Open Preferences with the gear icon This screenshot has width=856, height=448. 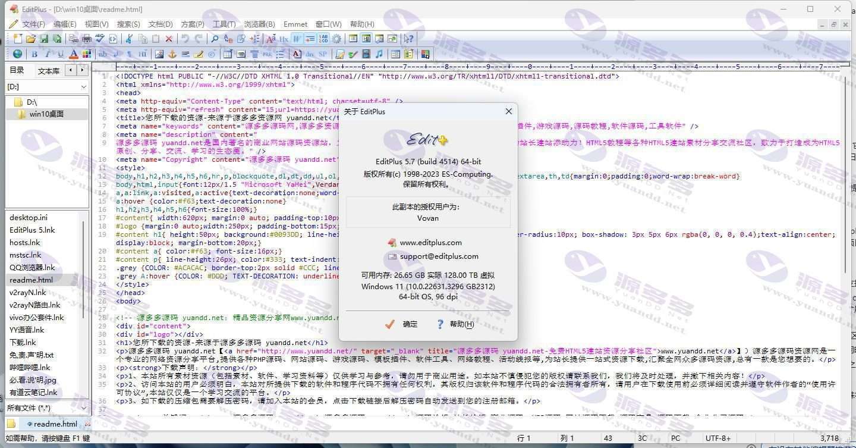pos(336,39)
